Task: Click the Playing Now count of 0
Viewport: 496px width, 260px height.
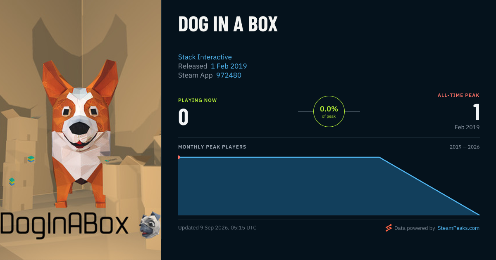Action: pos(184,117)
